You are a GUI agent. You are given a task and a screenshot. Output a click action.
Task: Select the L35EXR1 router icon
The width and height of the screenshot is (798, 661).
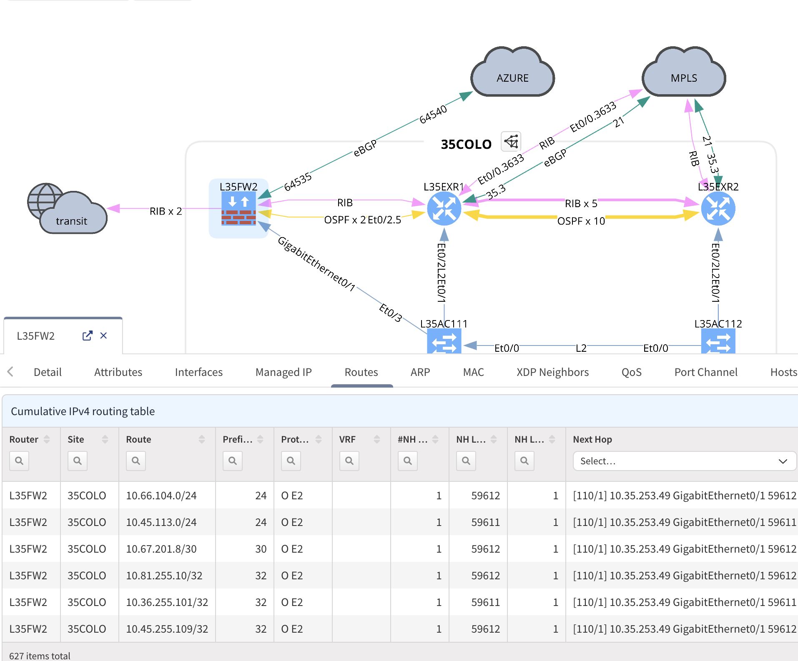[444, 208]
